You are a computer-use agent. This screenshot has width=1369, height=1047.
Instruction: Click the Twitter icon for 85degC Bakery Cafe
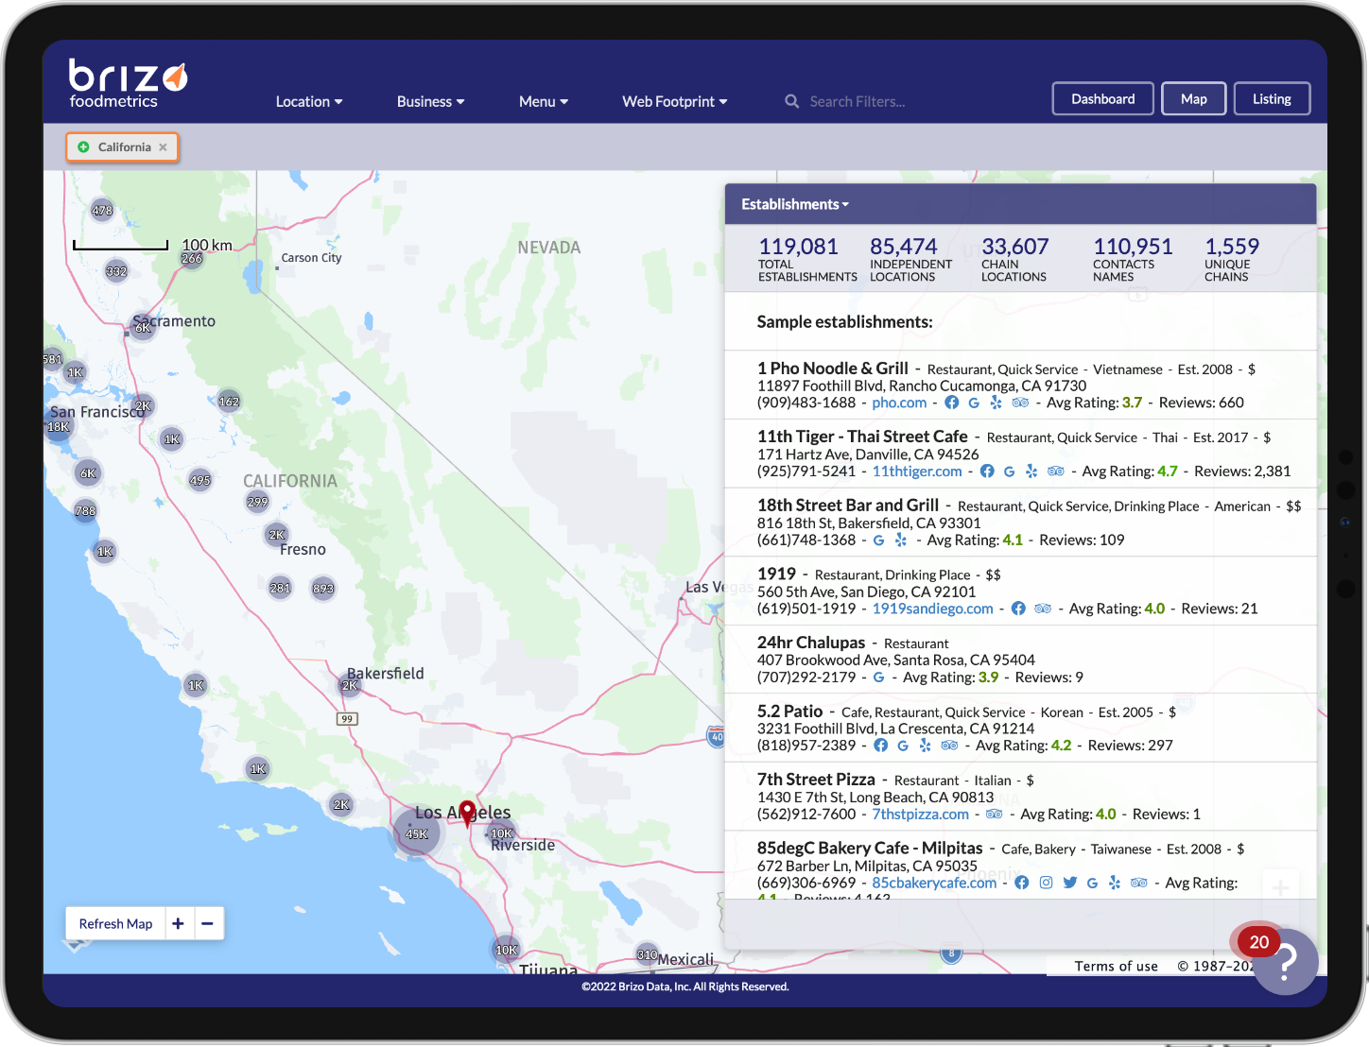1069,882
